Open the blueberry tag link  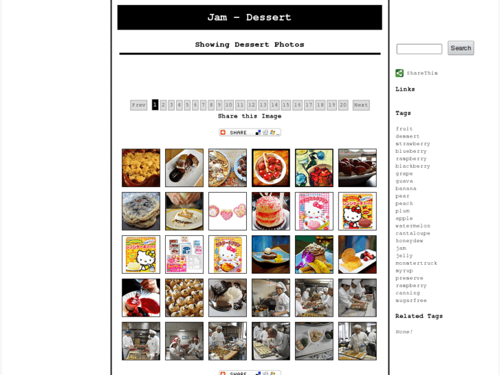(411, 151)
